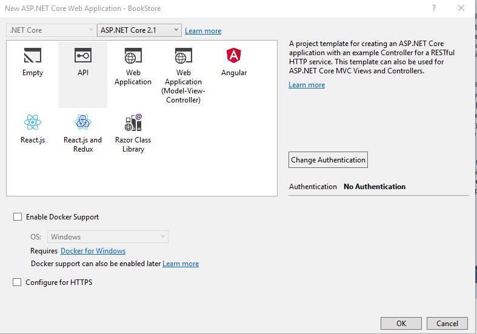Click the Enable Docker Support label
This screenshot has height=334, width=477.
pyautogui.click(x=62, y=217)
